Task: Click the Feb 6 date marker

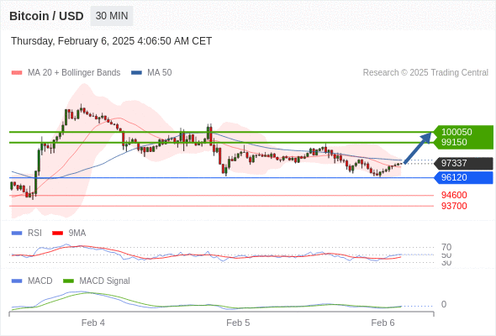Action: tap(383, 323)
